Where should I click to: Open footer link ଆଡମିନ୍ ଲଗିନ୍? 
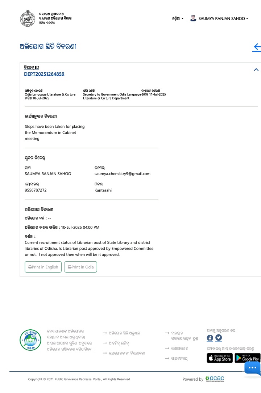point(119,343)
